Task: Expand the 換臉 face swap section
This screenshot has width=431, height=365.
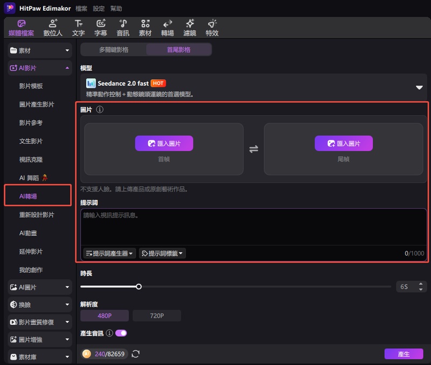Action: tap(40, 305)
